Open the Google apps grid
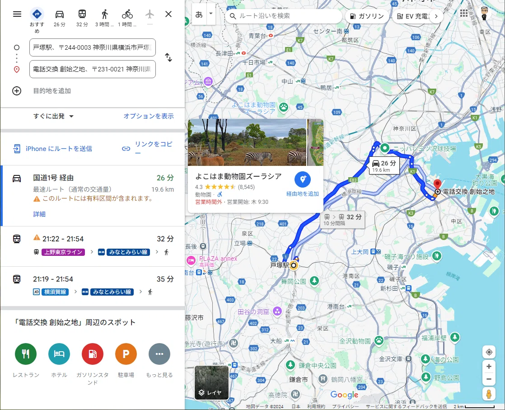This screenshot has height=410, width=505. pyautogui.click(x=464, y=13)
